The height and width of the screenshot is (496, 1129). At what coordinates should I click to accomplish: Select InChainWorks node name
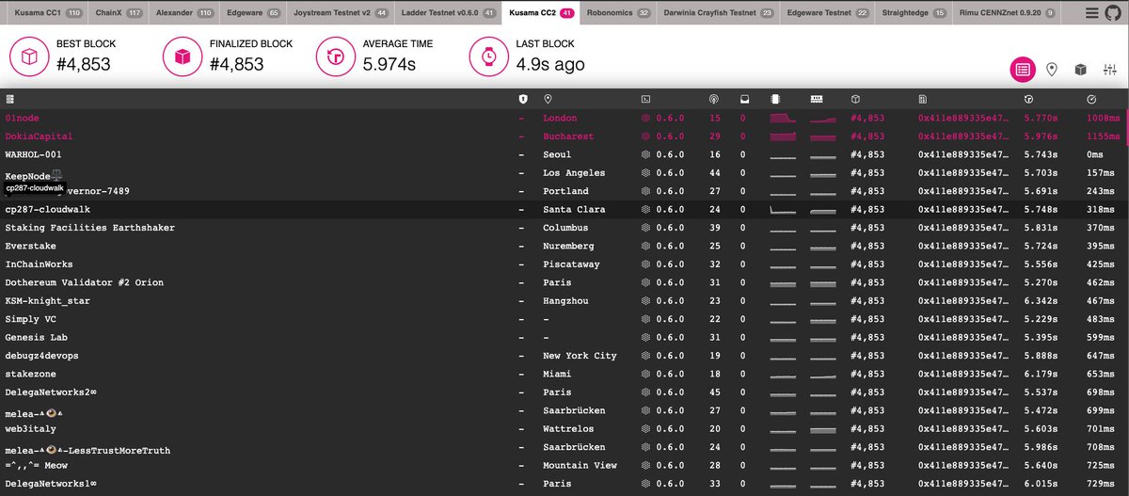coord(39,264)
